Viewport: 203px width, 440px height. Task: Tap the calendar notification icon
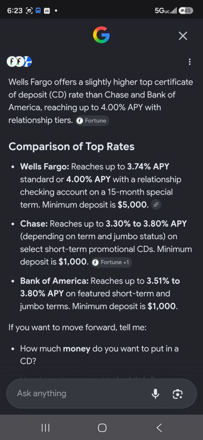pyautogui.click(x=47, y=11)
